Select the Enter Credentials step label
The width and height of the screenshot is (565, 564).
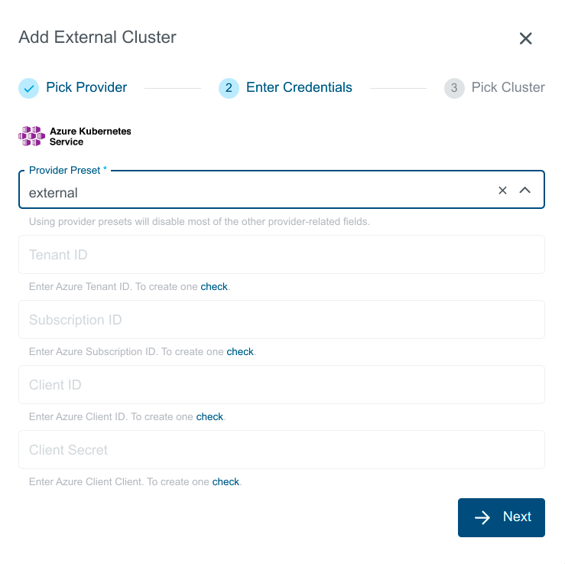click(299, 87)
